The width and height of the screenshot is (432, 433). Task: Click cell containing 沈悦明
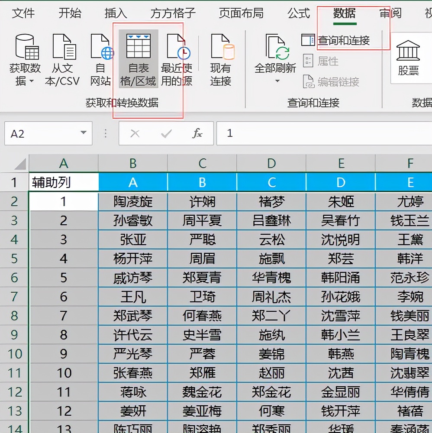(341, 239)
